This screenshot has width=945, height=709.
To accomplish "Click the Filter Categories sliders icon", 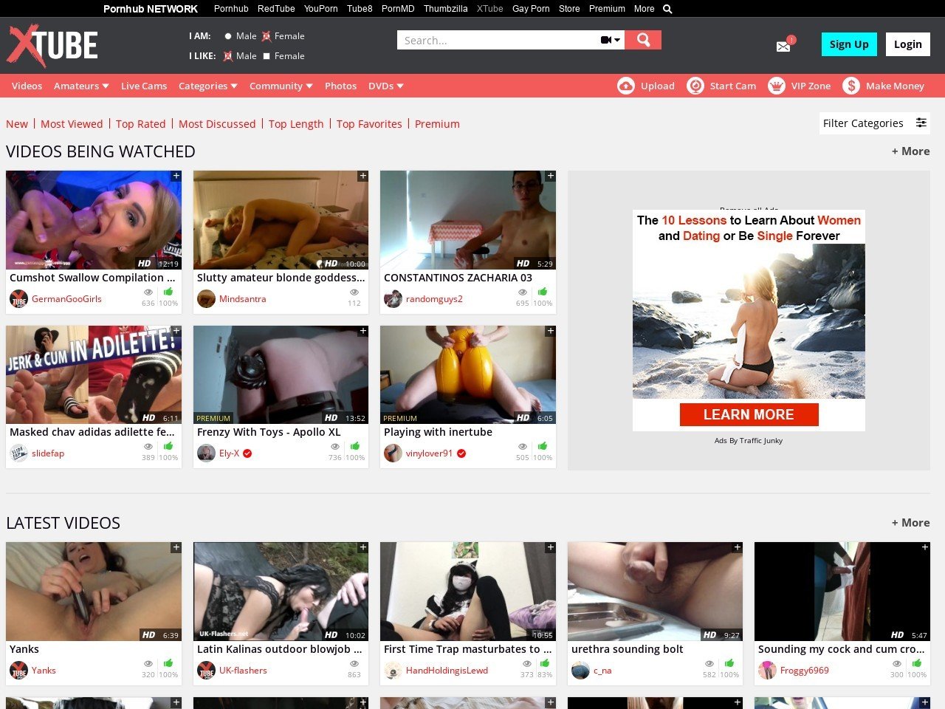I will pyautogui.click(x=921, y=123).
